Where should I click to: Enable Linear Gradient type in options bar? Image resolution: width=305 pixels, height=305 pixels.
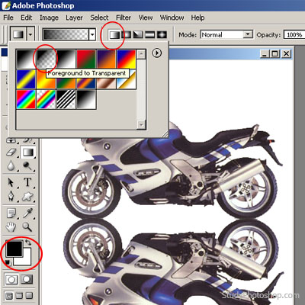(x=114, y=34)
